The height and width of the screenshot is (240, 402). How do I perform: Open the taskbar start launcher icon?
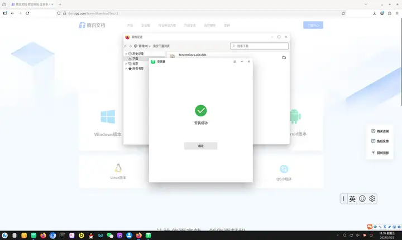point(4,236)
